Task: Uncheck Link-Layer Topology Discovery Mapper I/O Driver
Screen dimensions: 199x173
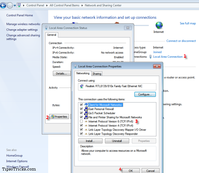Action: [x=81, y=129]
